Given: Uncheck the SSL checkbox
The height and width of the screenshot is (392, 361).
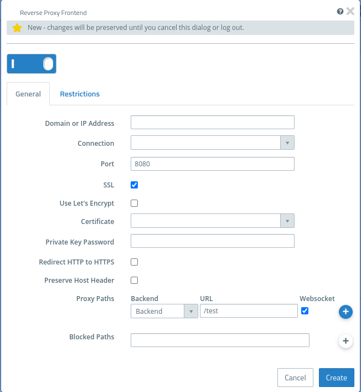Looking at the screenshot, I should click(134, 185).
